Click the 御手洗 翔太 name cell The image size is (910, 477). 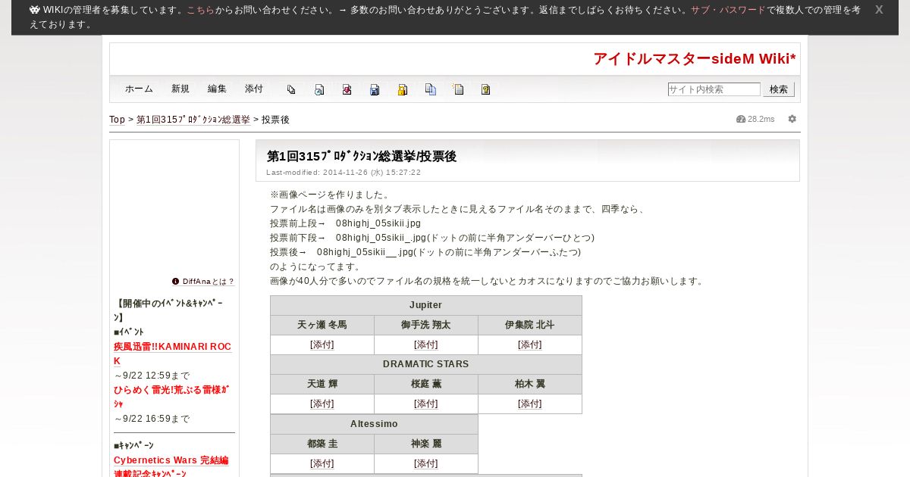click(426, 325)
